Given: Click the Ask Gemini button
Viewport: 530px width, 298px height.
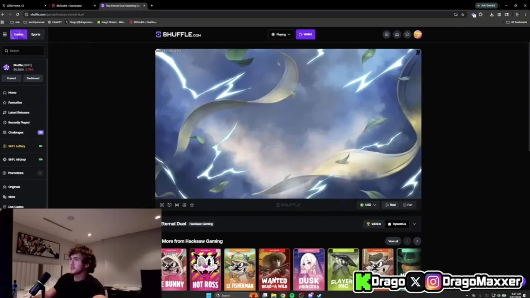Looking at the screenshot, I should [x=486, y=5].
